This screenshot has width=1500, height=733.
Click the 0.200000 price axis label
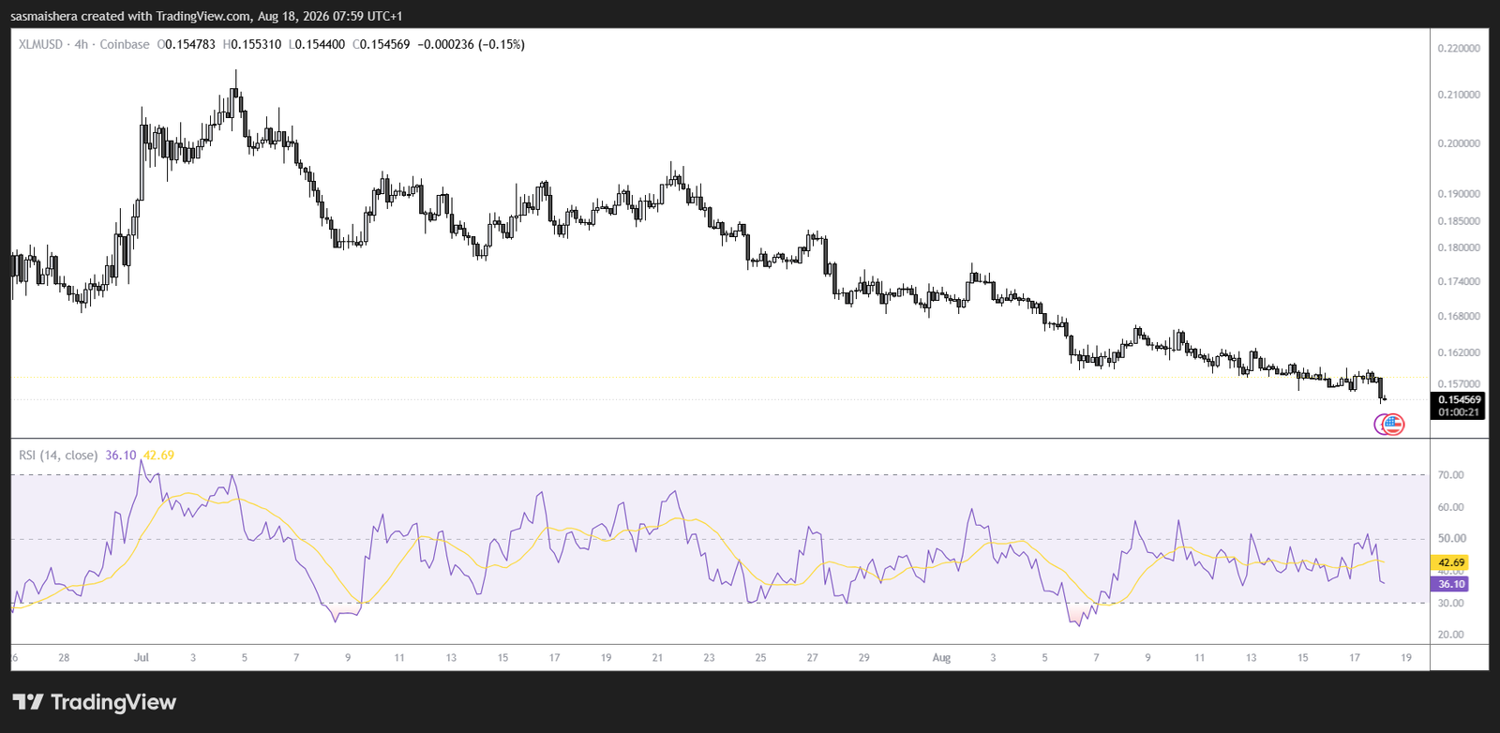[1459, 143]
